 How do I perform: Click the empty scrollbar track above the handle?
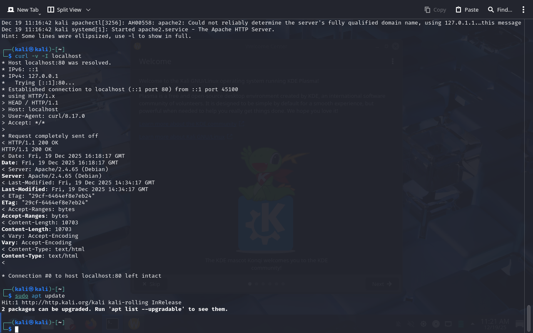(529, 162)
